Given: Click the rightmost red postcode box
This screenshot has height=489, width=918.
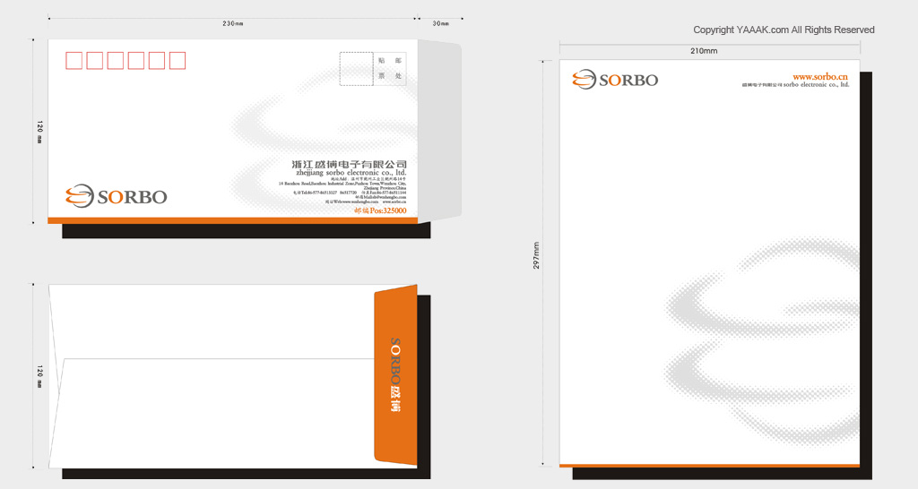Looking at the screenshot, I should [178, 61].
